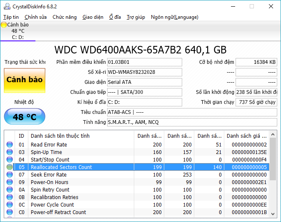Open the Trợ giúp menu
The height and width of the screenshot is (222, 281).
(x=135, y=17)
